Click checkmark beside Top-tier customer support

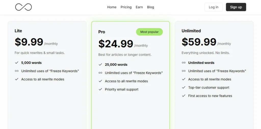[x=184, y=87]
